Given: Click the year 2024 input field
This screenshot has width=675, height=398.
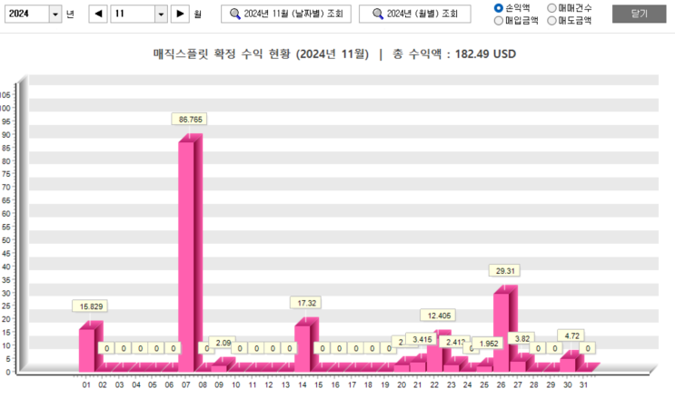Looking at the screenshot, I should click(x=26, y=14).
